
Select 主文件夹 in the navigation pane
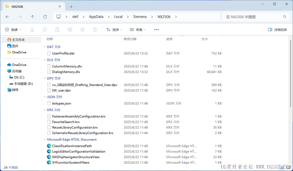[21, 40]
